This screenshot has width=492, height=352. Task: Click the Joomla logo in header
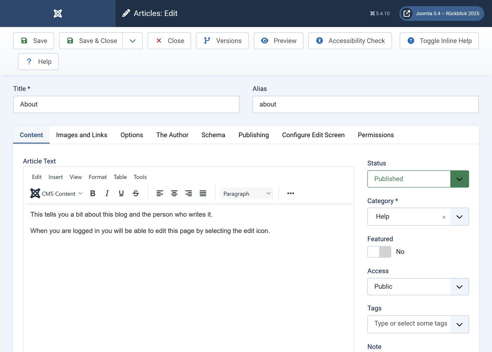click(58, 13)
